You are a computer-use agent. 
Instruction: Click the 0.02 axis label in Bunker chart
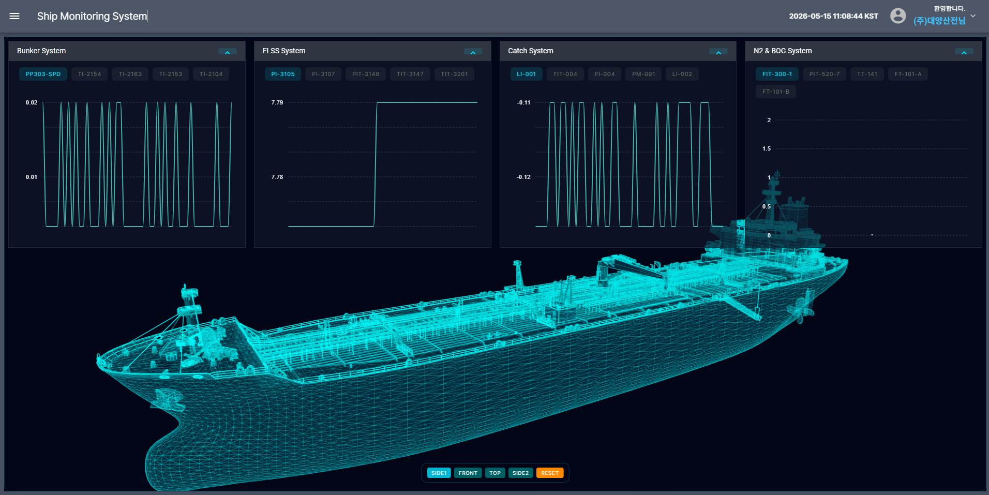click(x=32, y=102)
